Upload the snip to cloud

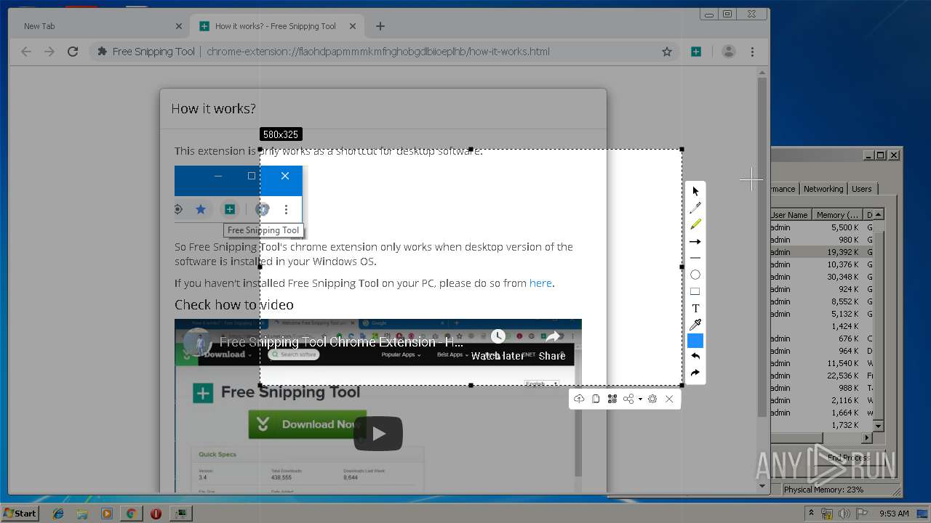click(579, 399)
